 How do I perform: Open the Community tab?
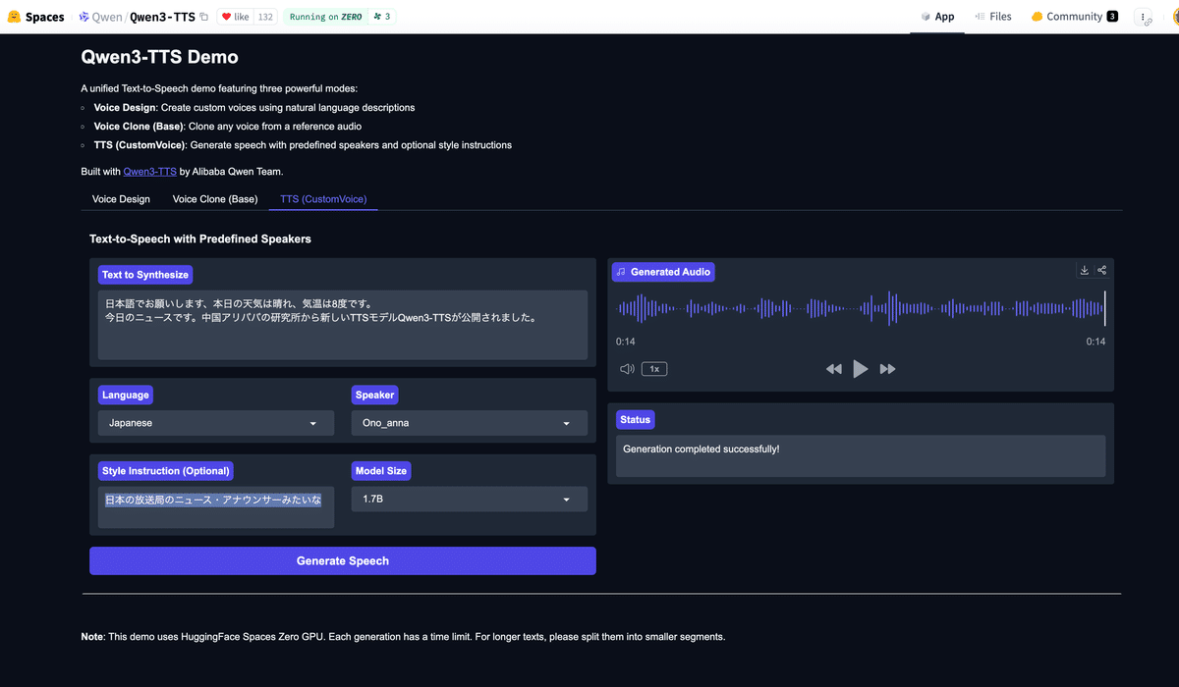click(x=1074, y=17)
